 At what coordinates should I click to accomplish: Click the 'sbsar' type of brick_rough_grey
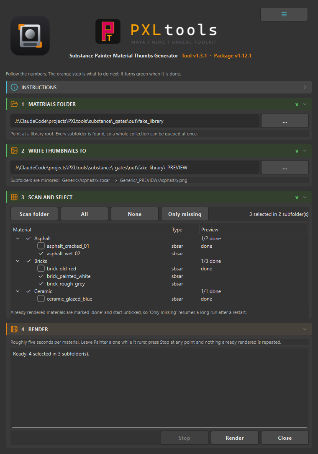pos(177,284)
